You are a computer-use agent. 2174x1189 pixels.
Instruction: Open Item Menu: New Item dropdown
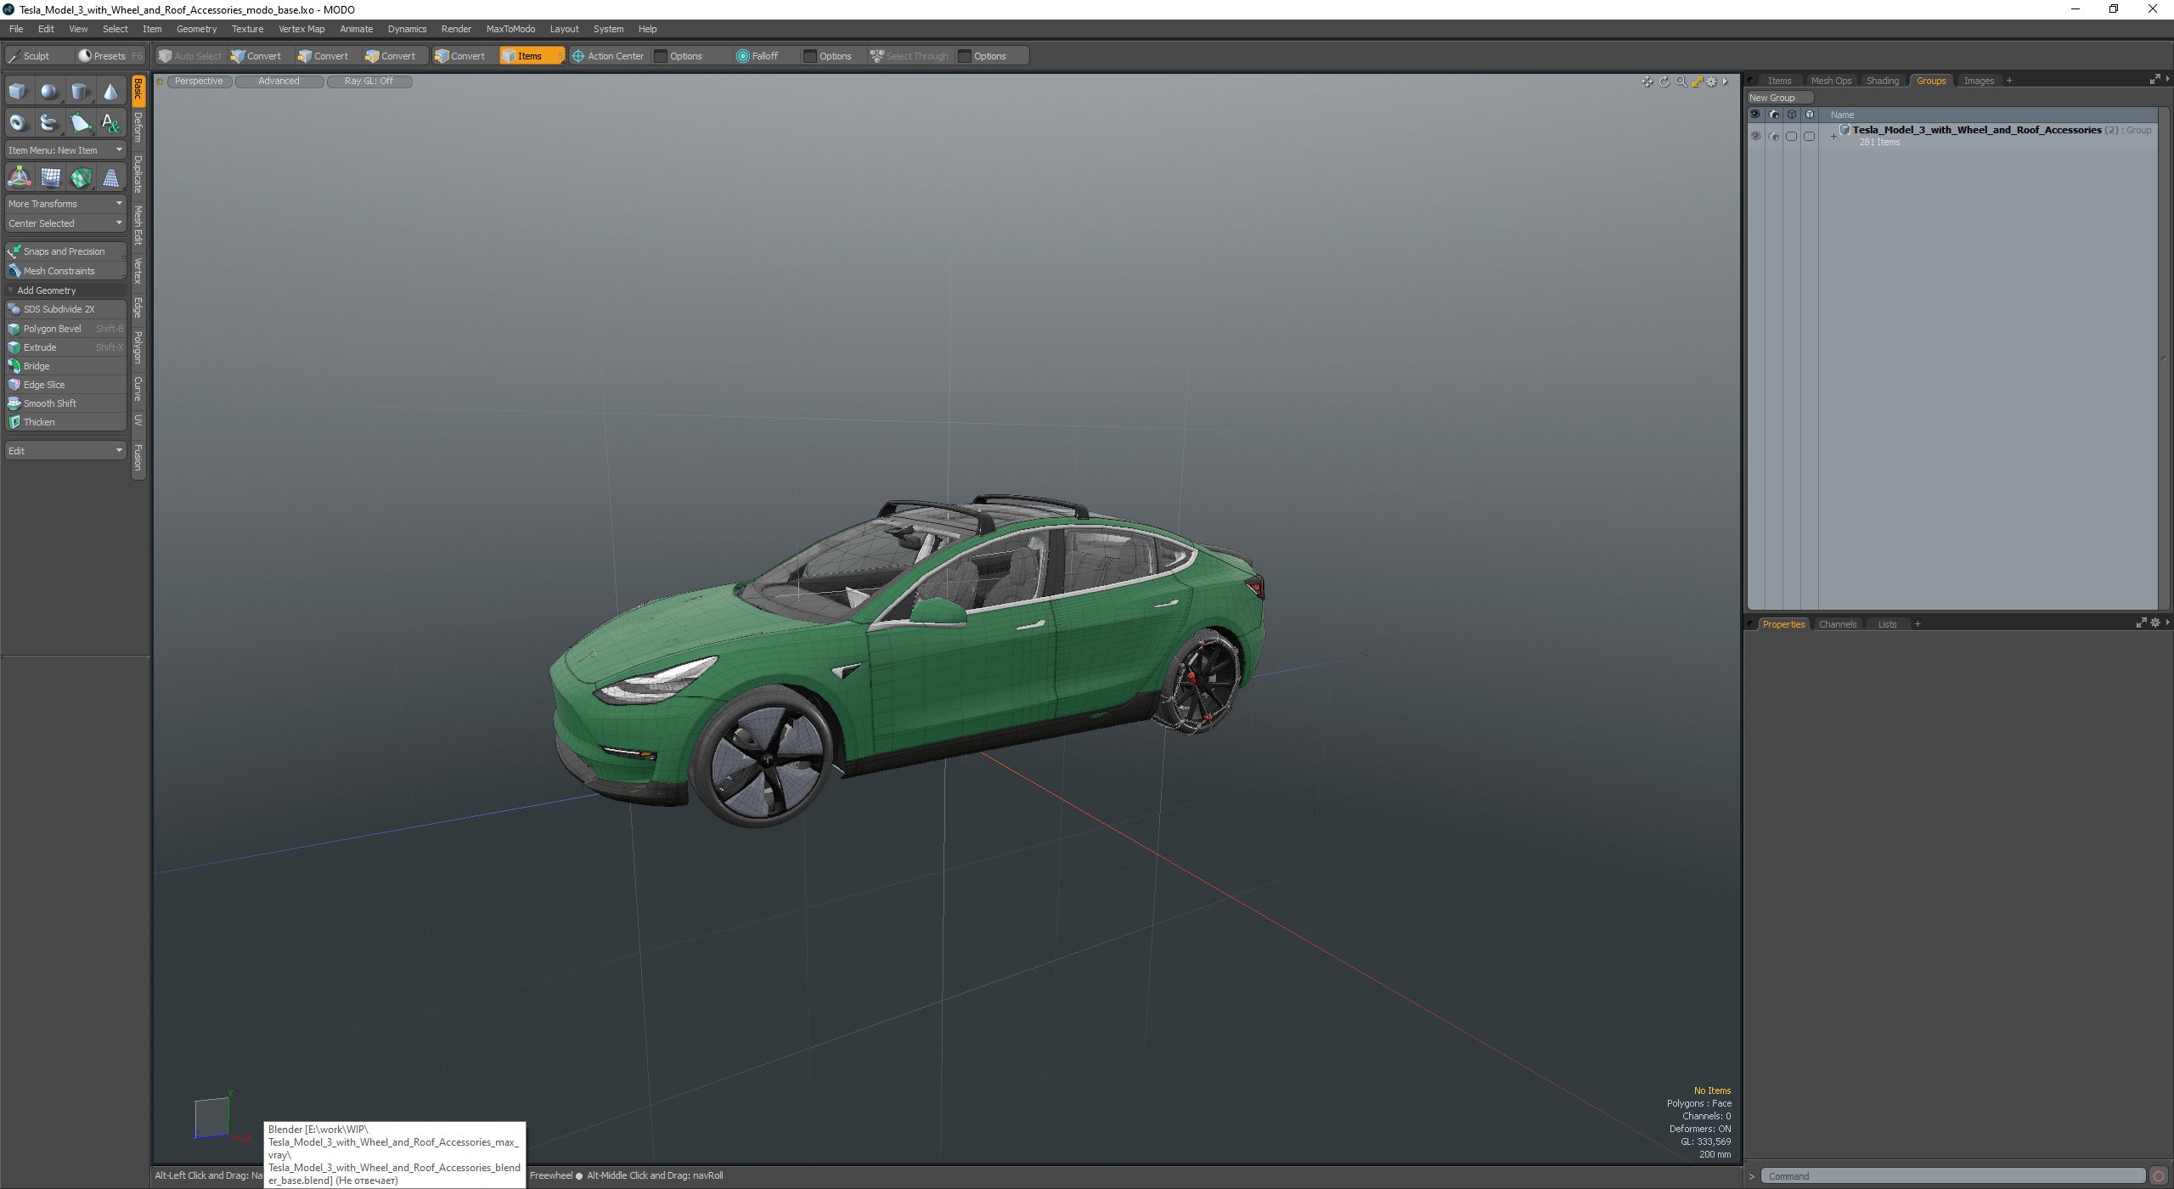pyautogui.click(x=65, y=150)
